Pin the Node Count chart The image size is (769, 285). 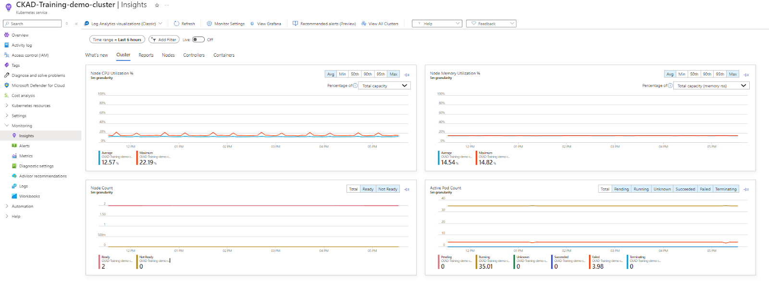407,189
